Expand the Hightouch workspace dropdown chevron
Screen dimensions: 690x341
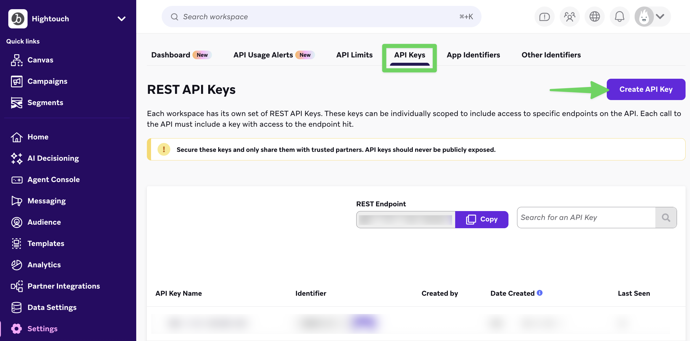click(x=121, y=19)
